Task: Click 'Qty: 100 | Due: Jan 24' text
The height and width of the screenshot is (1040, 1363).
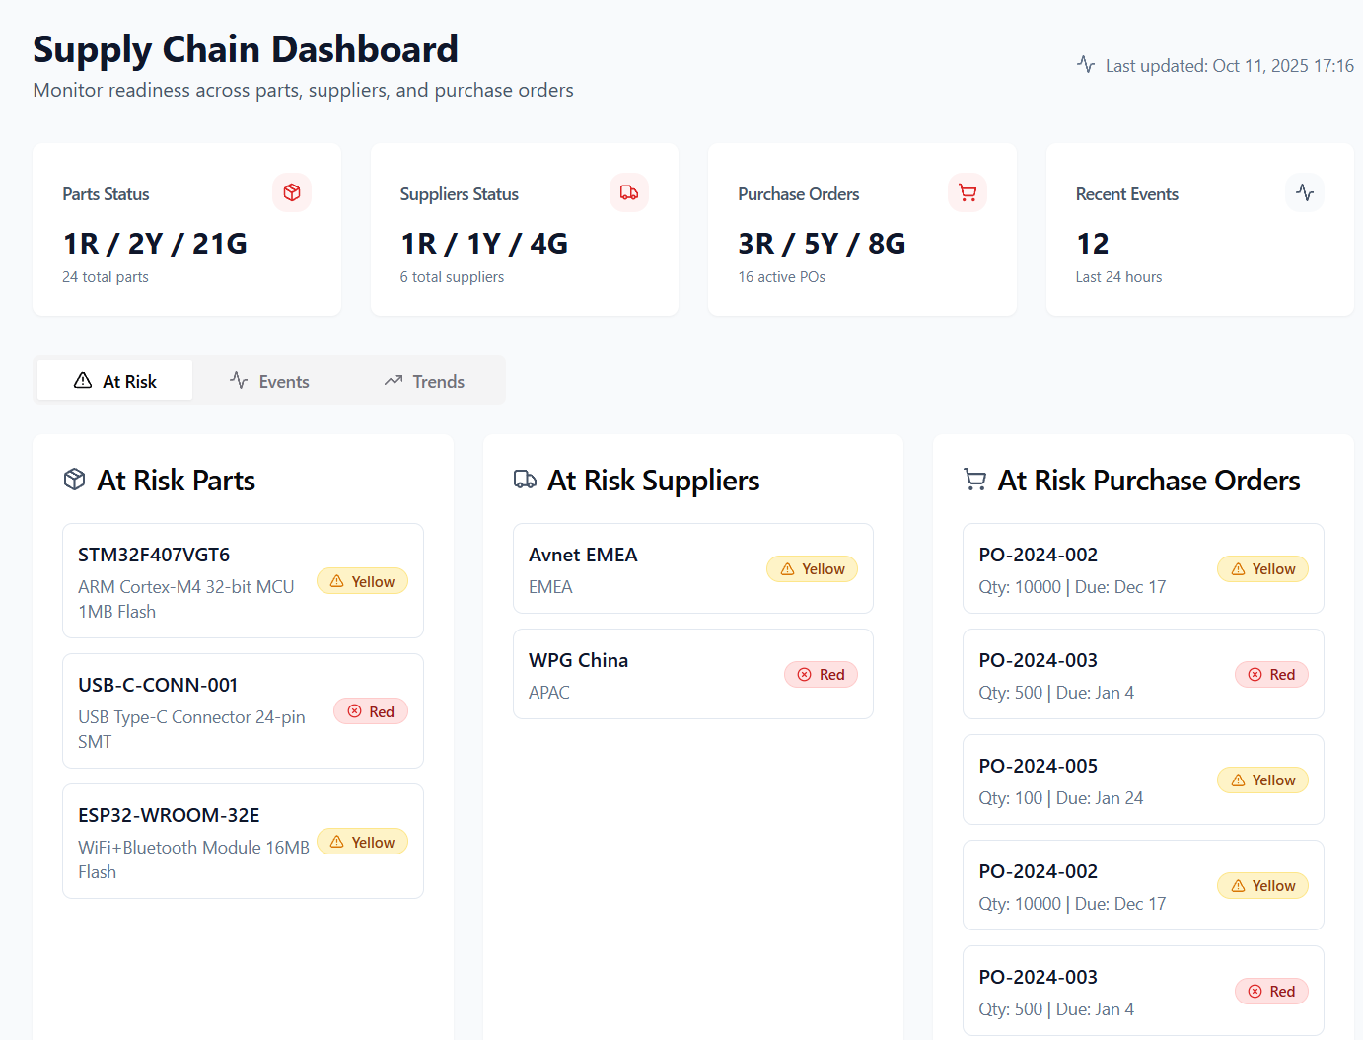Action: pyautogui.click(x=1060, y=797)
